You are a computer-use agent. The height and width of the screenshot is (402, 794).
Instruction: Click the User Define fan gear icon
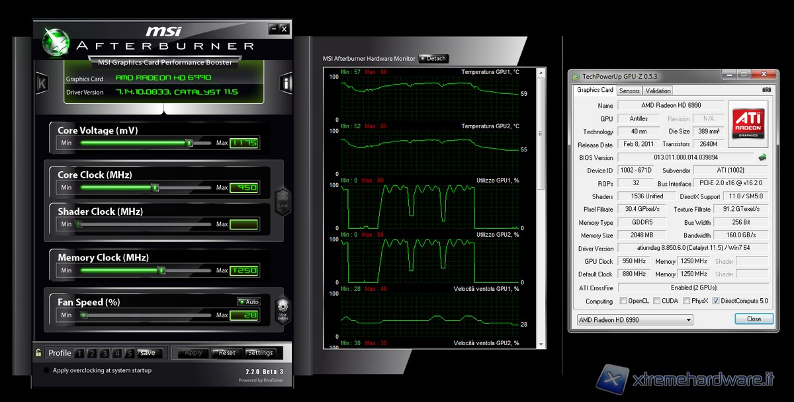tap(283, 309)
